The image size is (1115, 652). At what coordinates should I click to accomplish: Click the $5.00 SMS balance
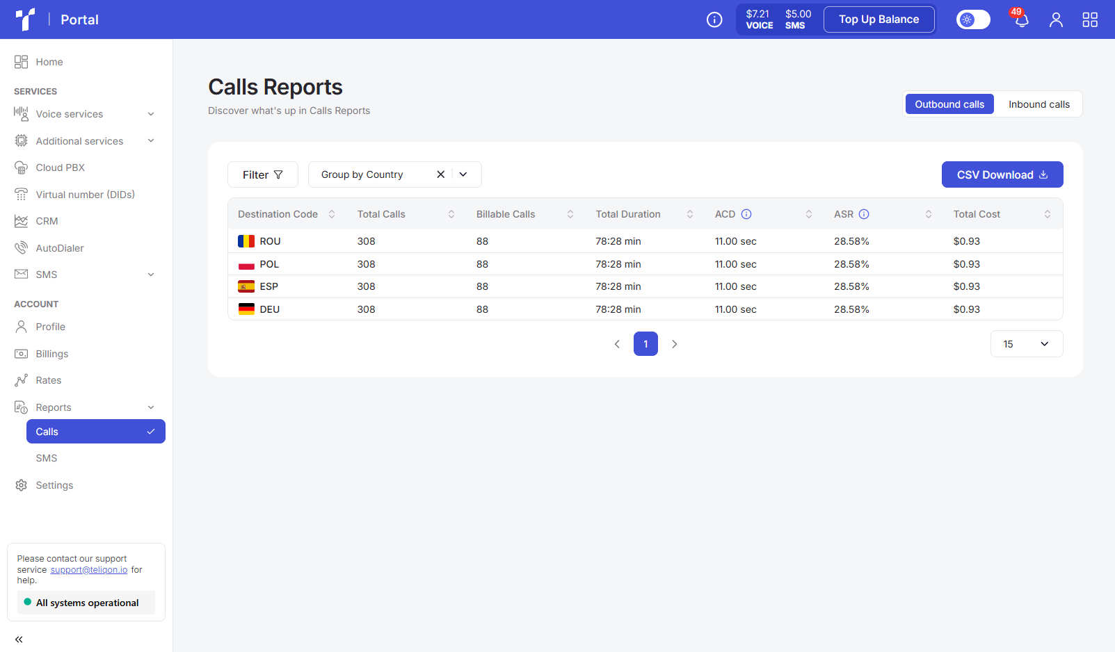click(x=798, y=19)
